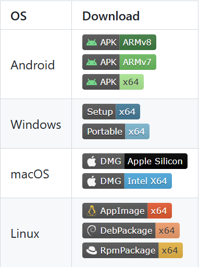The width and height of the screenshot is (199, 267).
Task: Click yellow x64 label on RpmPackage badge
Action: [170, 250]
